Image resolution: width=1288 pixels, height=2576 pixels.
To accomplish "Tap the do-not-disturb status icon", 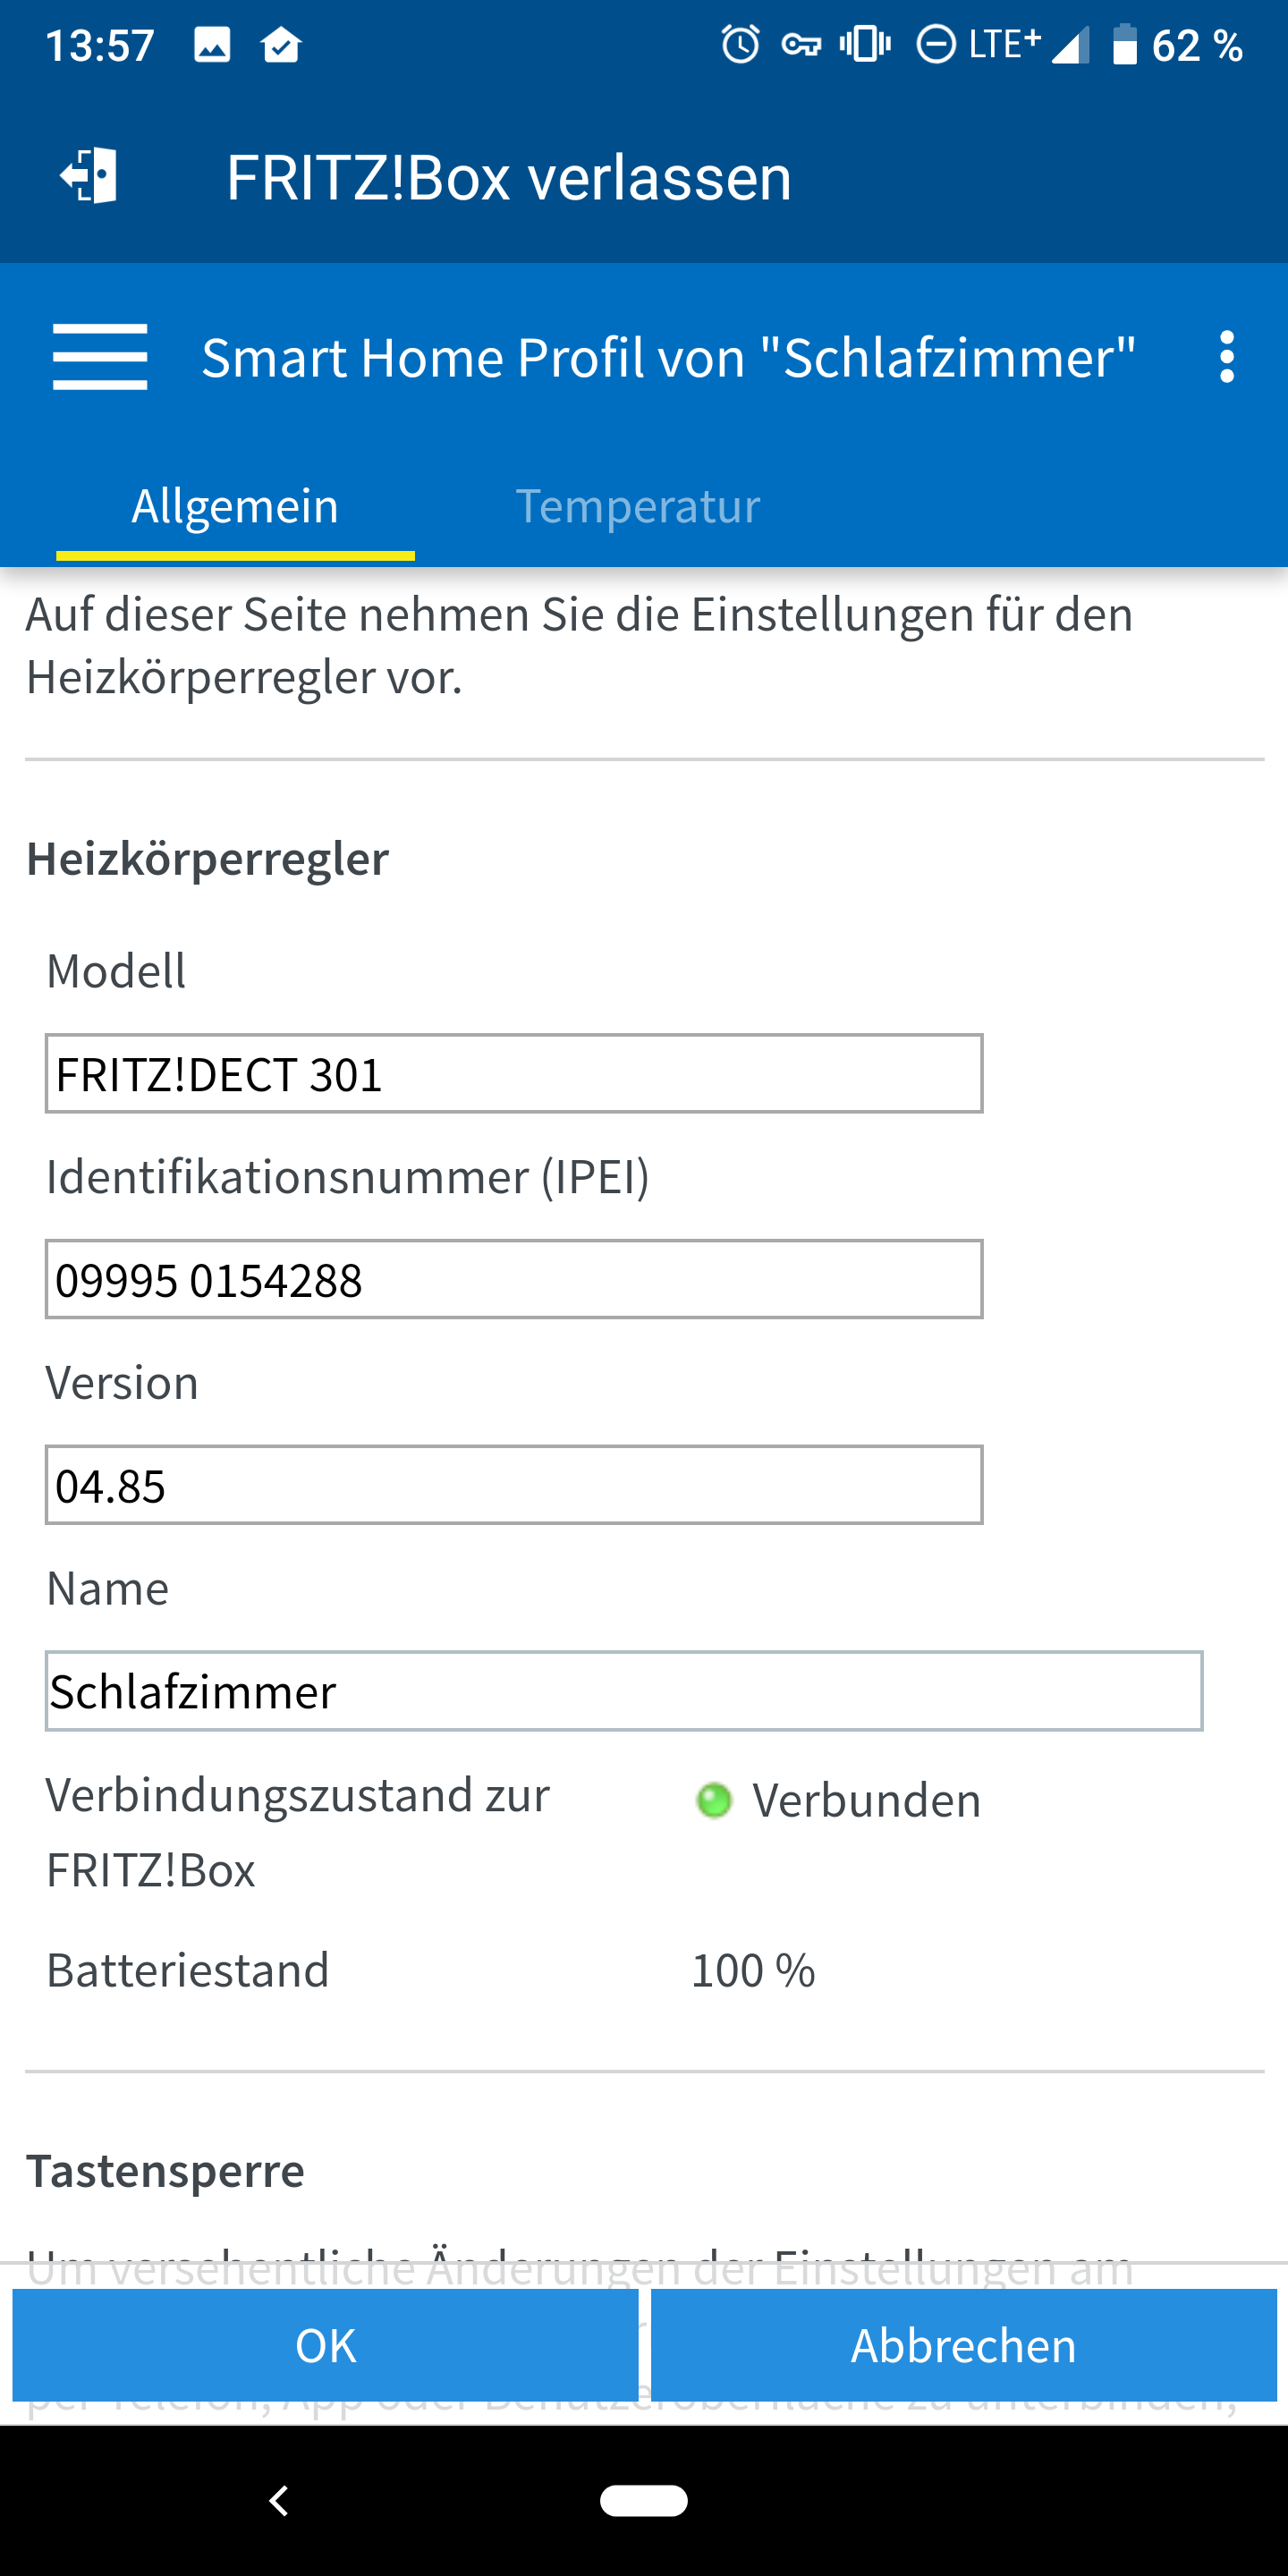I will (x=936, y=45).
